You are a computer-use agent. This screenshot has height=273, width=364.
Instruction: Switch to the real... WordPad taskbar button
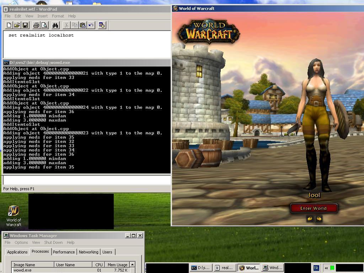coord(224,268)
